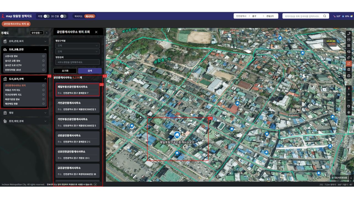Select the ruler measurement tool
The width and height of the screenshot is (354, 199).
tap(349, 57)
